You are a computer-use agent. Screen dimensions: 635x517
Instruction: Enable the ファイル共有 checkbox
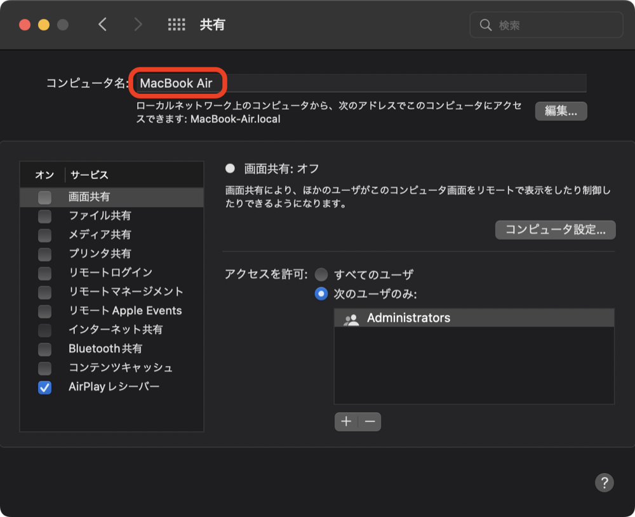tap(44, 217)
